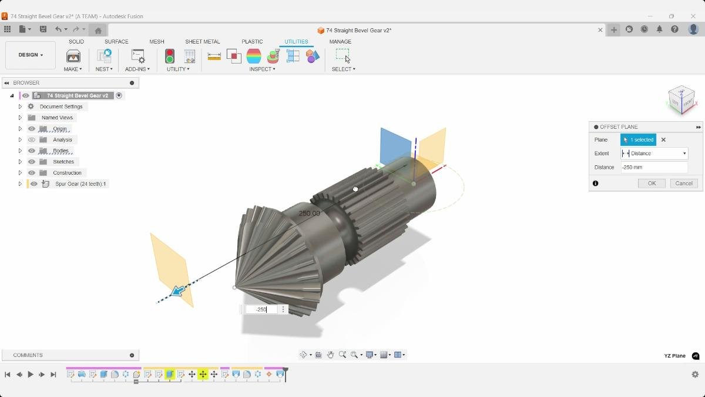
Task: Cancel the Offset Plane dialog
Action: click(684, 184)
